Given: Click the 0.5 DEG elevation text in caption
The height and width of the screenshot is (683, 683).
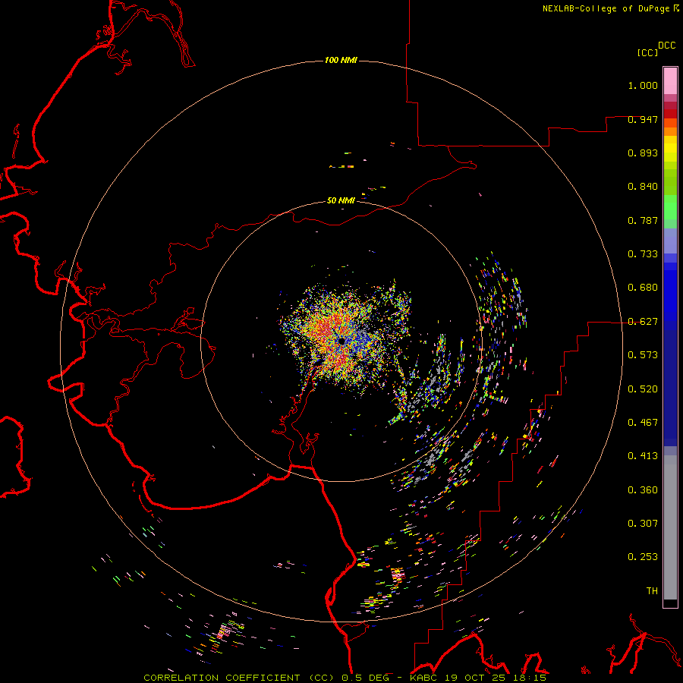Looking at the screenshot, I should tap(366, 678).
